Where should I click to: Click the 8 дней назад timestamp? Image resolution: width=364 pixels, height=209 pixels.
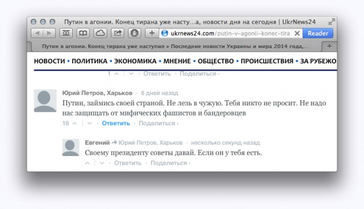click(x=159, y=93)
